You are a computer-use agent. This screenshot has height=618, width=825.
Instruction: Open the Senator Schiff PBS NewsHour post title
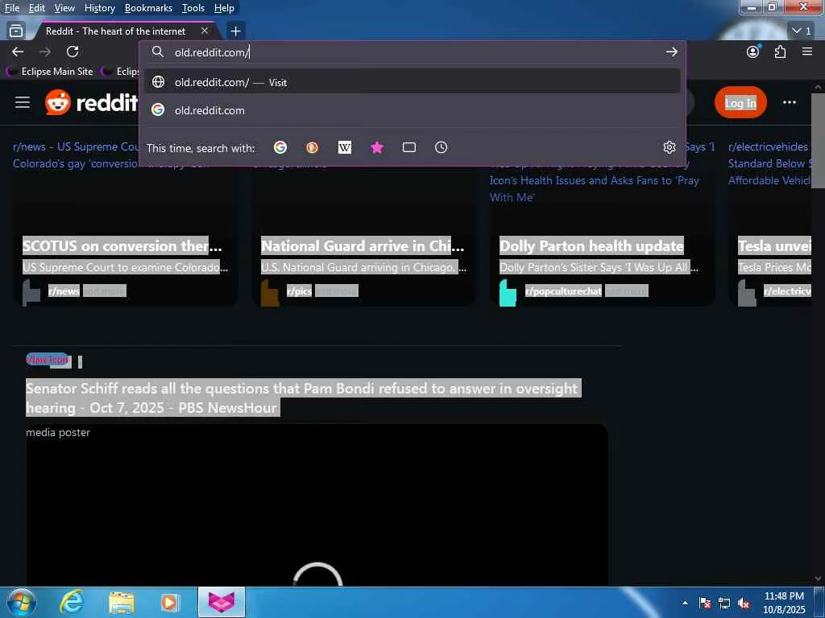303,398
